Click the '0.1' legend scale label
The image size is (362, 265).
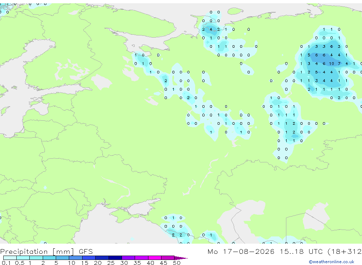coord(6,263)
